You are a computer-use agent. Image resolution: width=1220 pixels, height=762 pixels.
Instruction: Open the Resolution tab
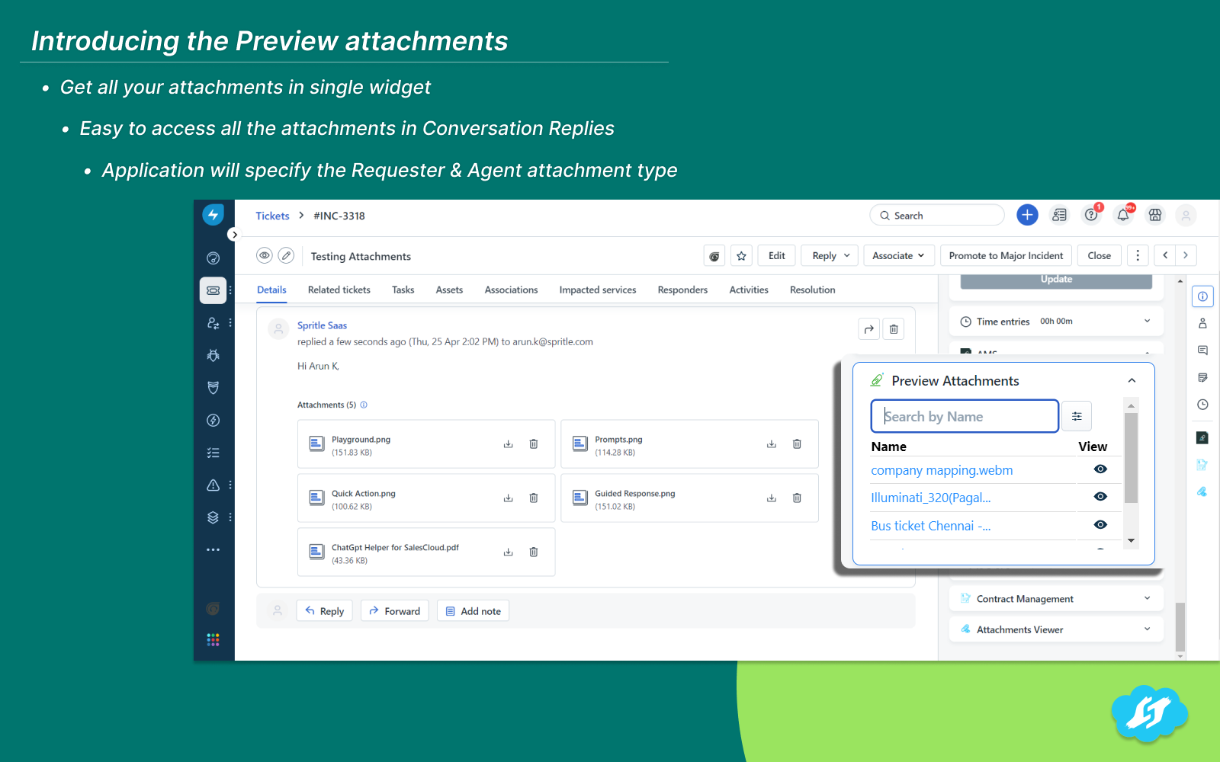[x=813, y=290]
